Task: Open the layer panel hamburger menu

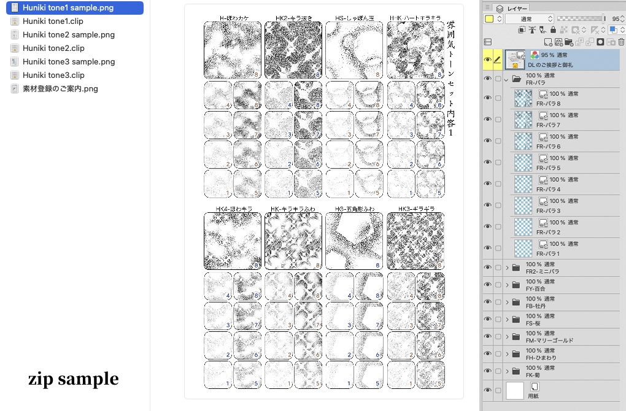Action: pyautogui.click(x=487, y=7)
